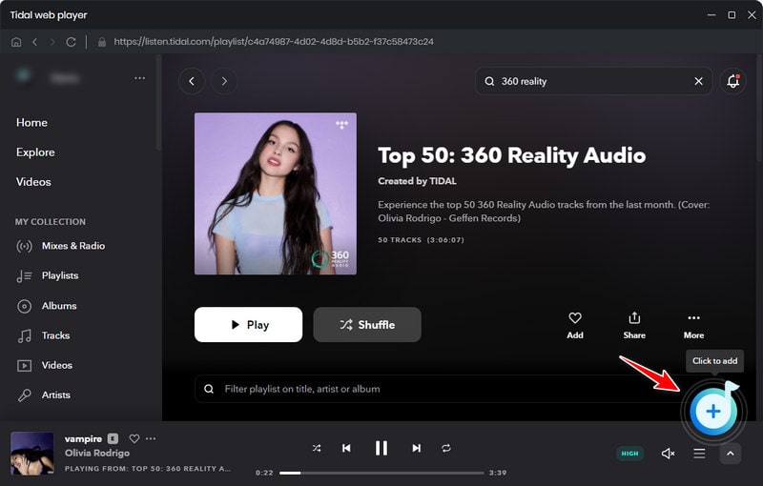Click the blue plus Click to add button

(x=712, y=411)
